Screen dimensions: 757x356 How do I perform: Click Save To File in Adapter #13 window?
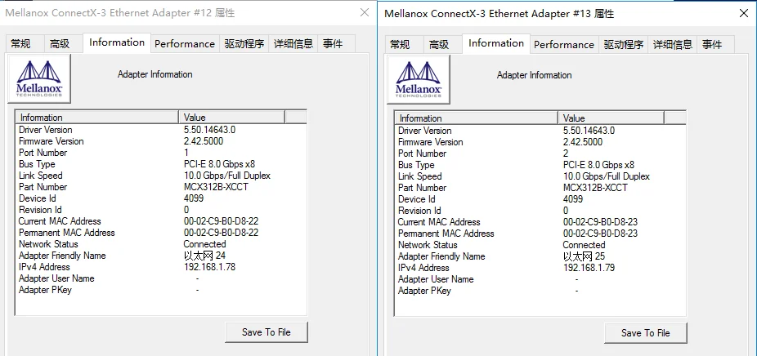(x=646, y=333)
